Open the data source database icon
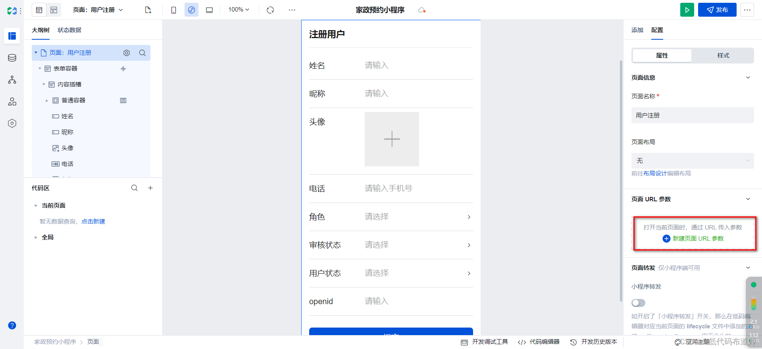 (12, 58)
